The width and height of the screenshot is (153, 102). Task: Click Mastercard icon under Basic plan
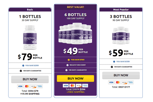[x=27, y=86]
